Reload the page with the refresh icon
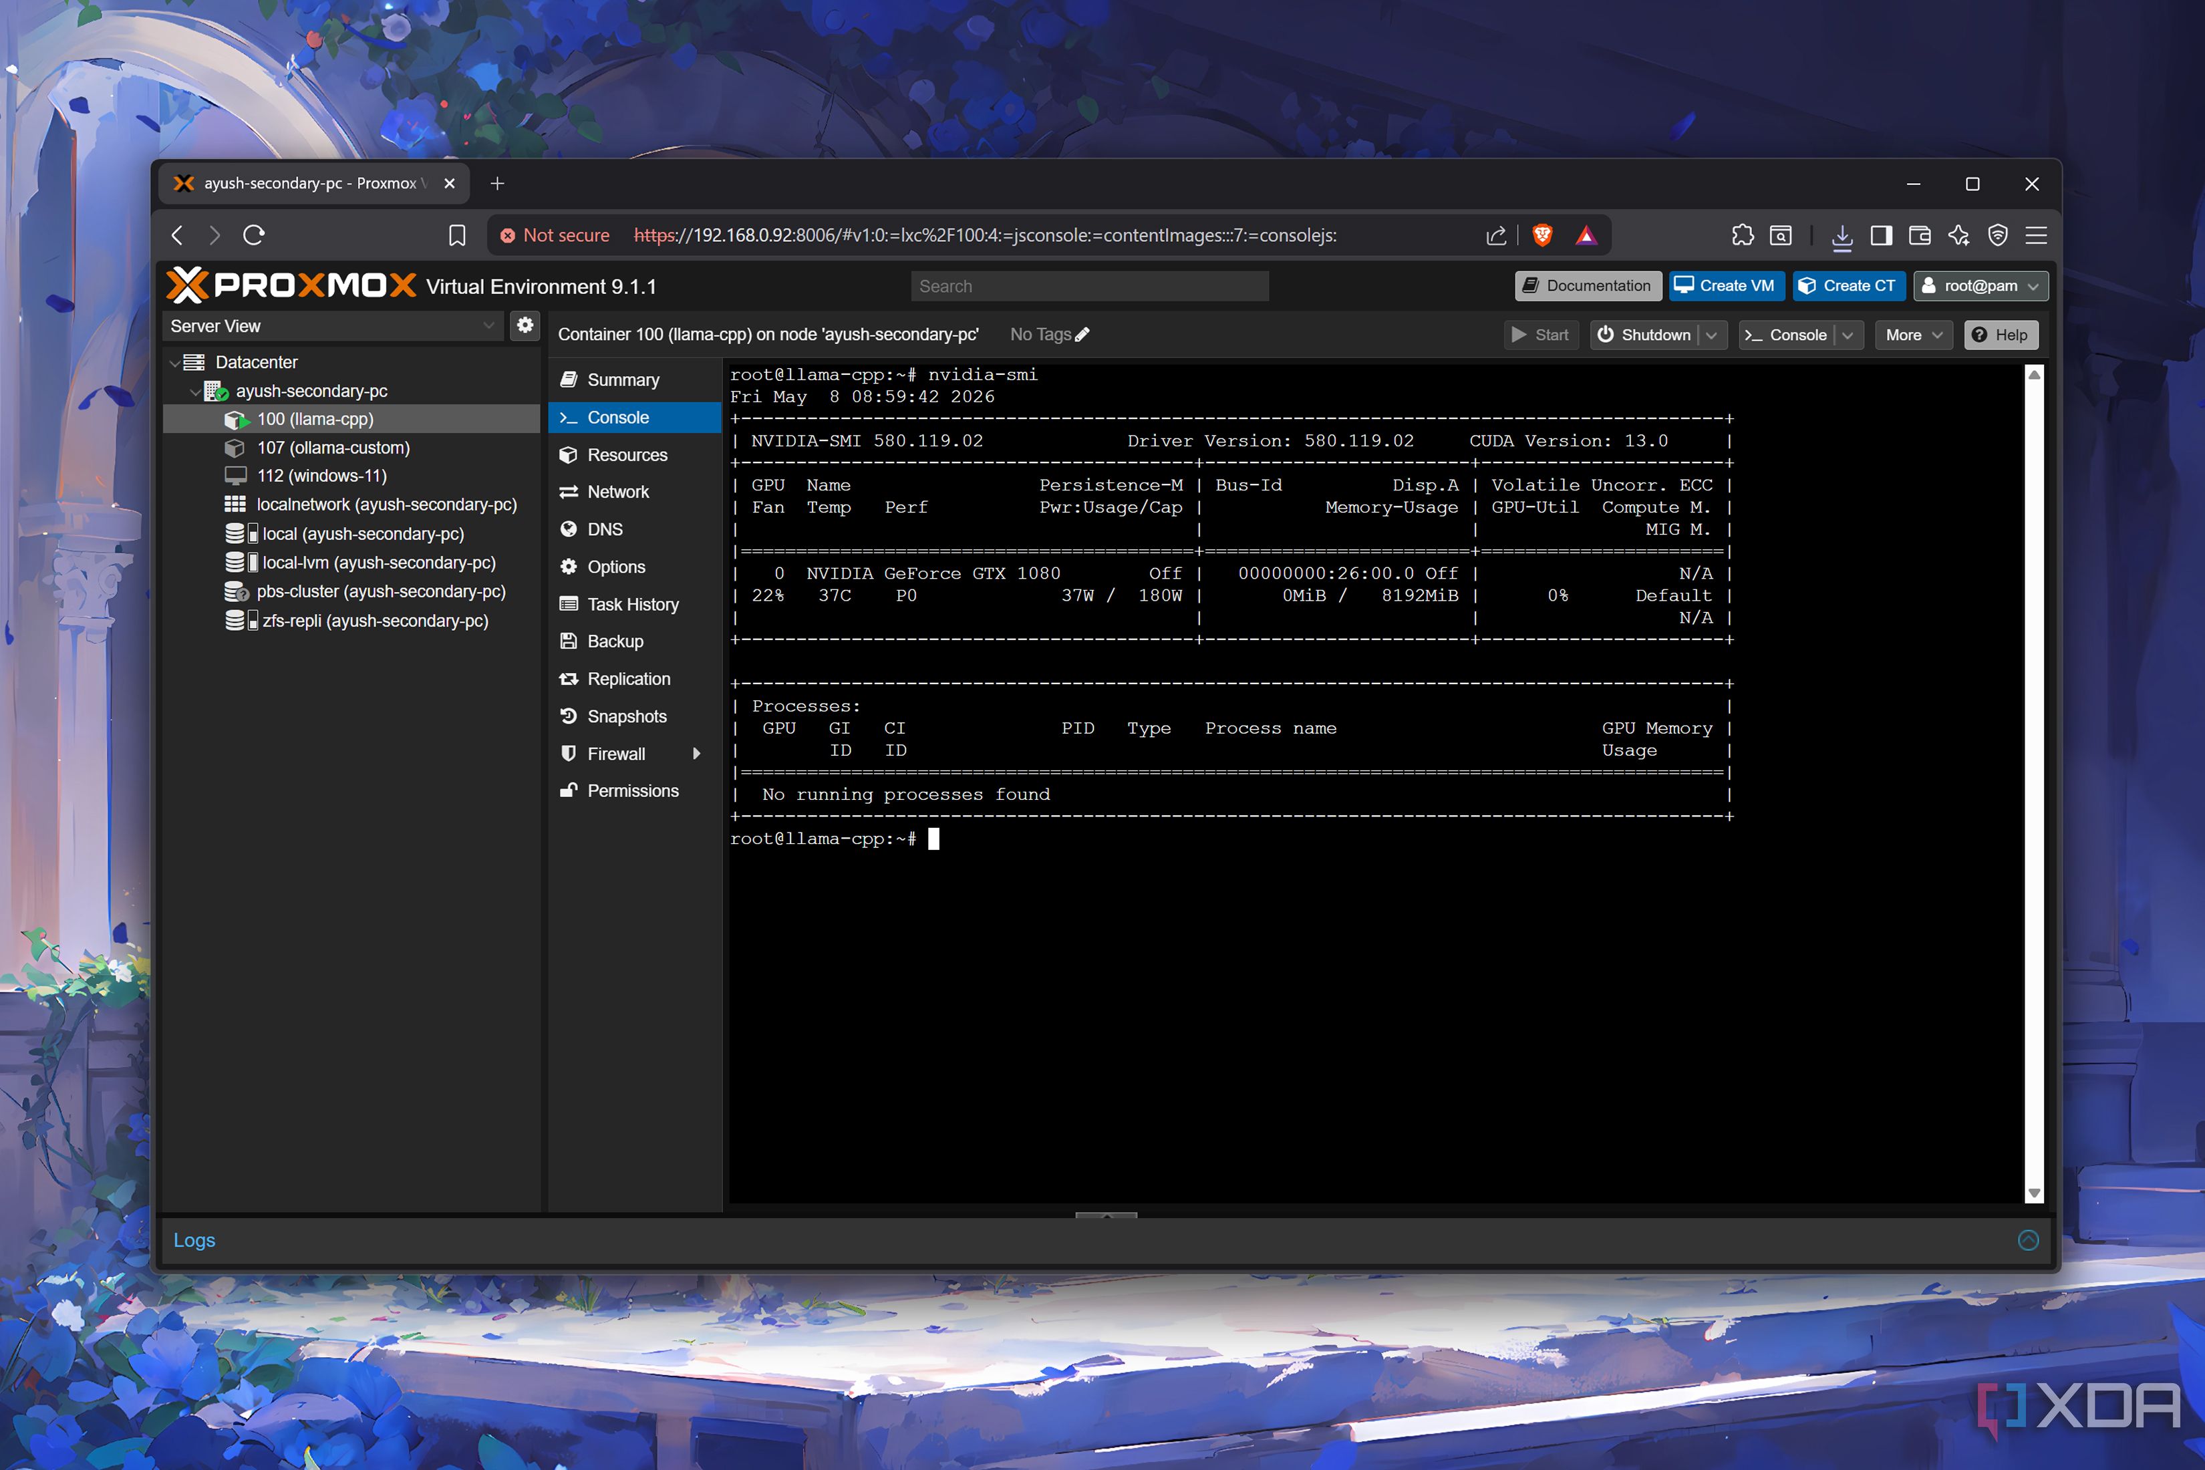This screenshot has height=1470, width=2205. [254, 235]
